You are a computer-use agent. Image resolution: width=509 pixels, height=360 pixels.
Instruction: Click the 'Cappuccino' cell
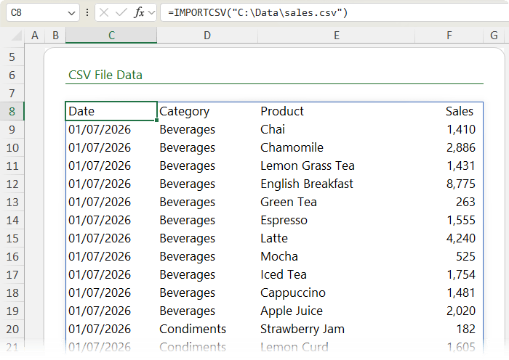click(x=336, y=292)
